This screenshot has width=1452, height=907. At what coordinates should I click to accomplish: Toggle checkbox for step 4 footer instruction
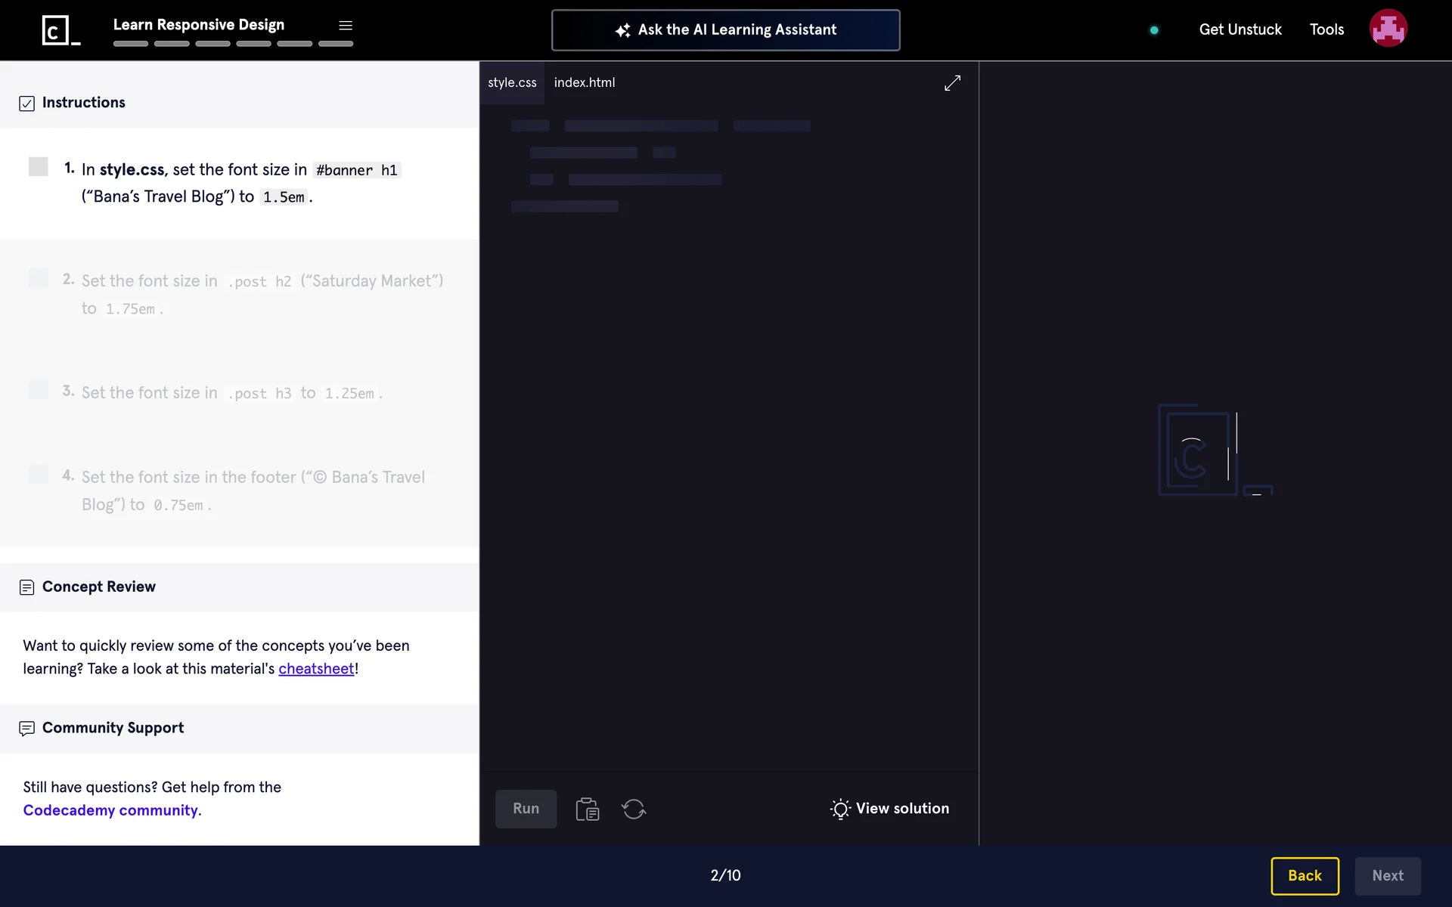click(39, 474)
